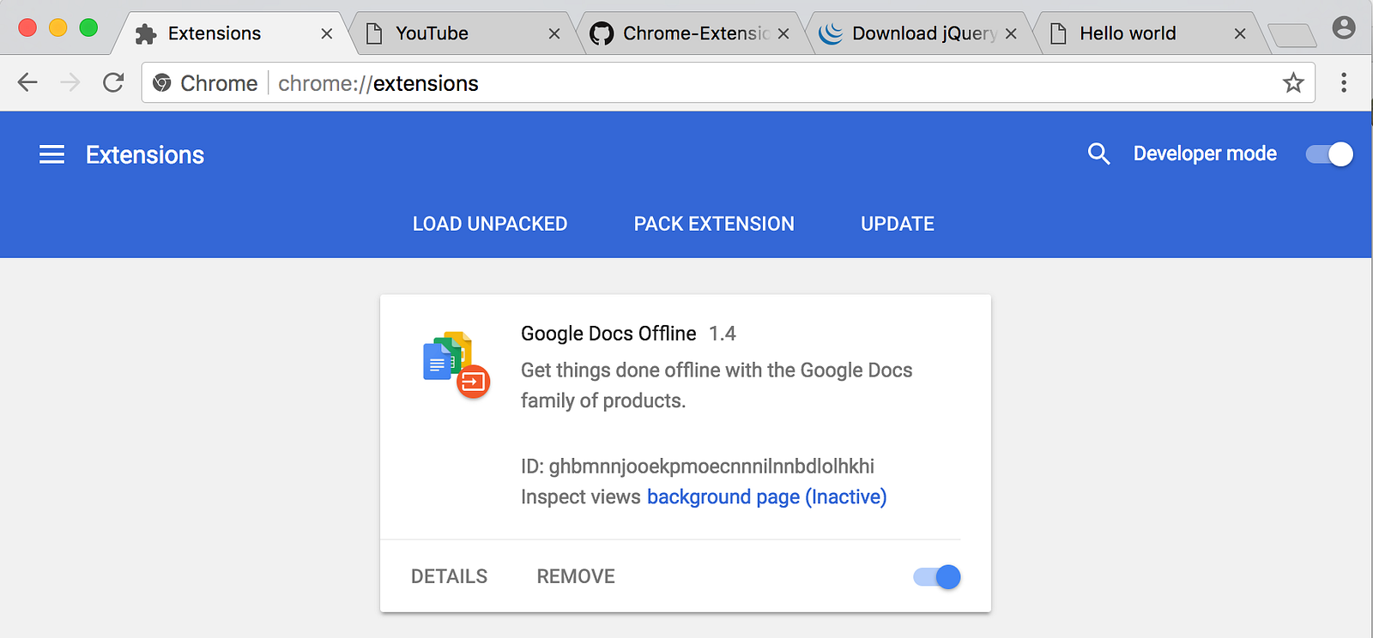The height and width of the screenshot is (638, 1373).
Task: Click the extension ID text
Action: (x=698, y=466)
